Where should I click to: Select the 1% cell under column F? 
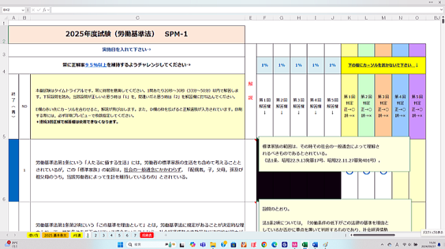pyautogui.click(x=265, y=65)
